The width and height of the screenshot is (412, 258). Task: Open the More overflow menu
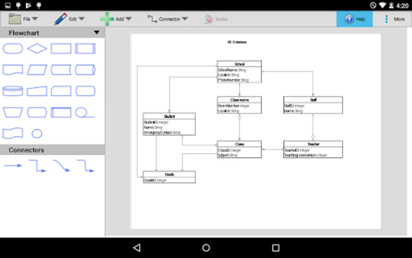click(x=395, y=19)
